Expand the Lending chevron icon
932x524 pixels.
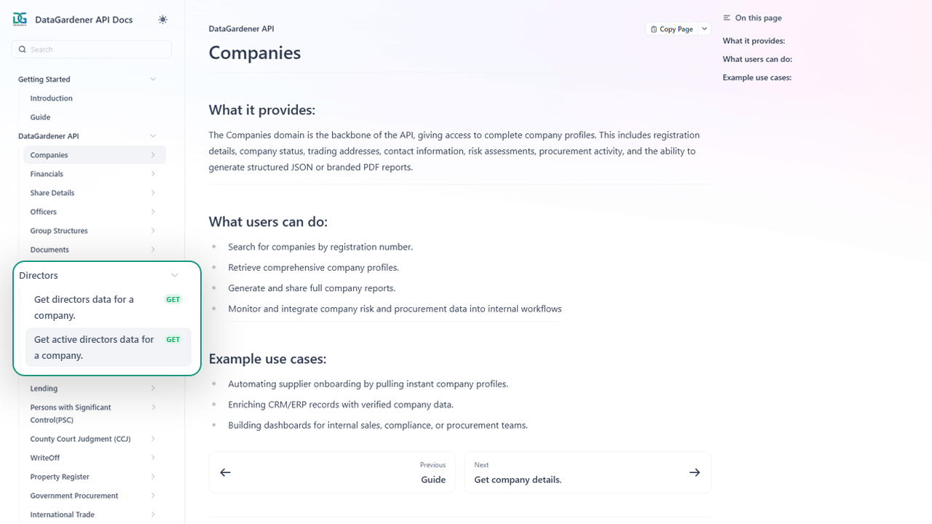coord(153,389)
